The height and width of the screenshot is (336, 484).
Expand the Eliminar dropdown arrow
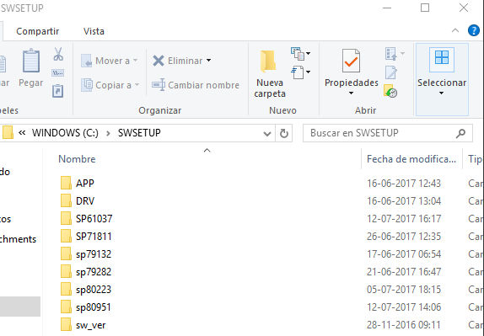pyautogui.click(x=209, y=61)
